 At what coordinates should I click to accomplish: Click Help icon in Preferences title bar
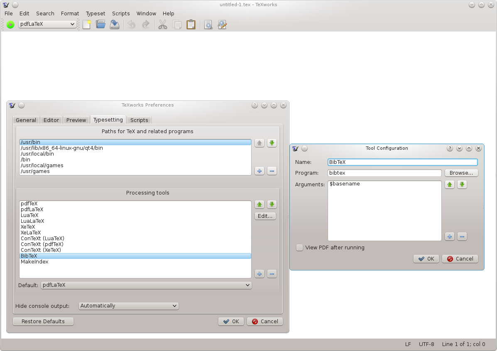[255, 105]
